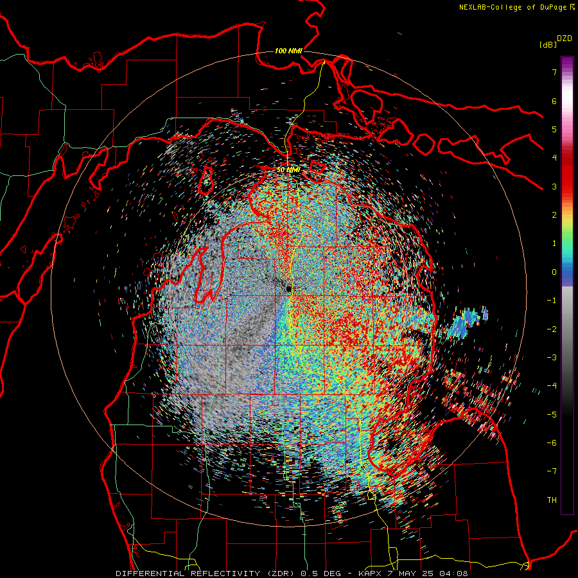
Task: Click the ZDR color scale bar
Action: (x=567, y=285)
